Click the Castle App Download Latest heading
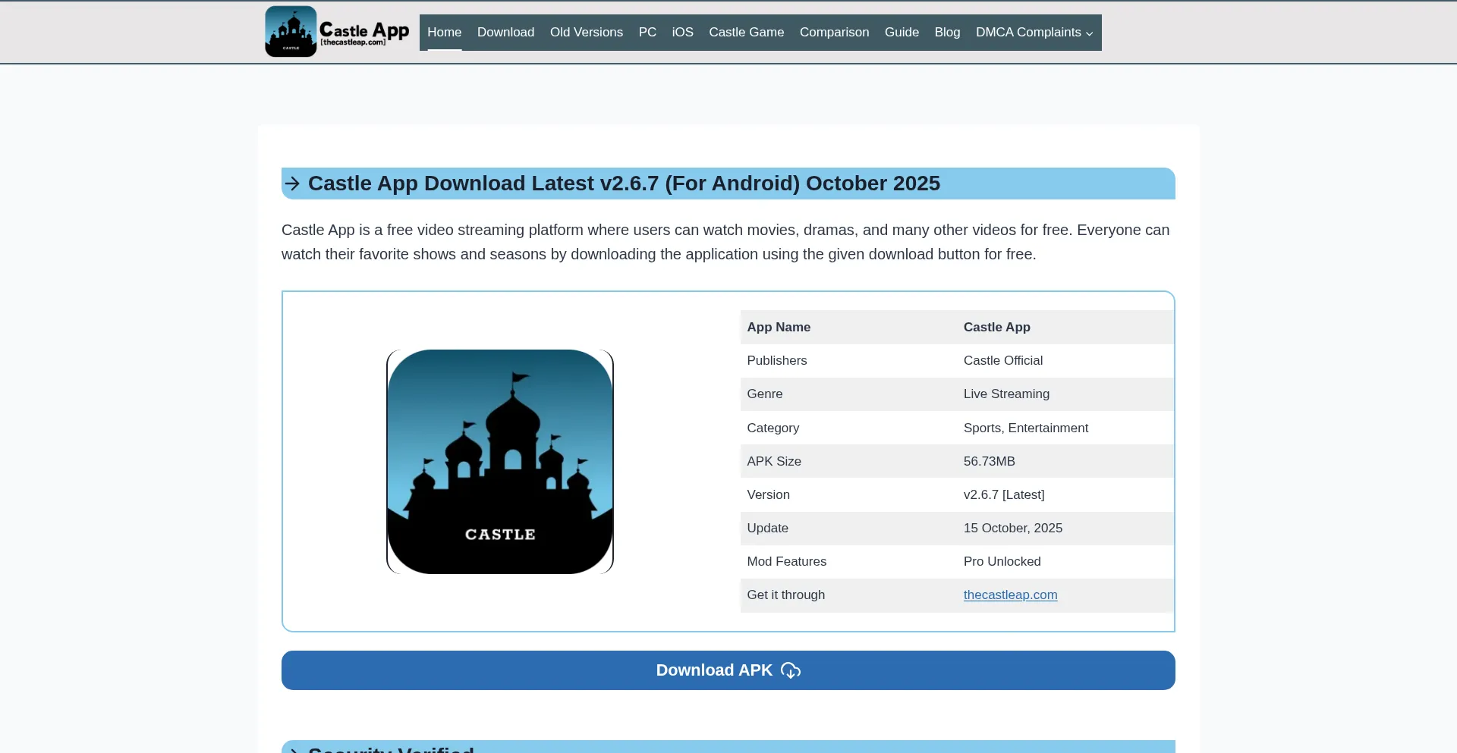The image size is (1457, 753). (x=623, y=184)
